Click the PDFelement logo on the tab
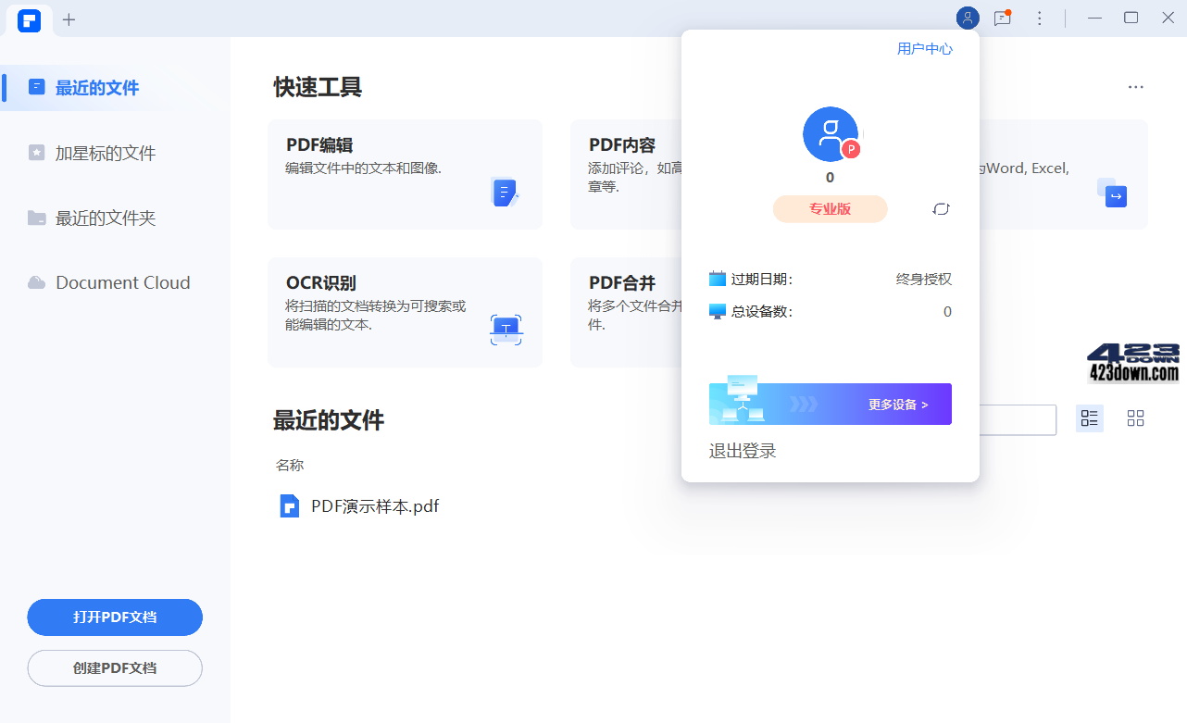This screenshot has width=1187, height=723. coord(29,20)
